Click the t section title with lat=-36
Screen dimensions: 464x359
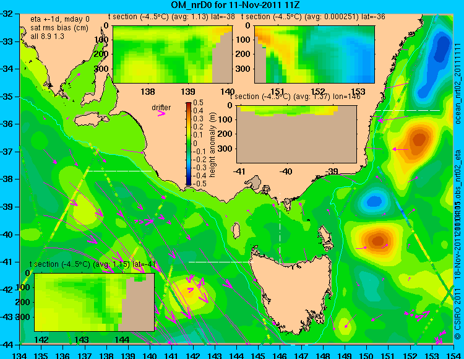(314, 17)
